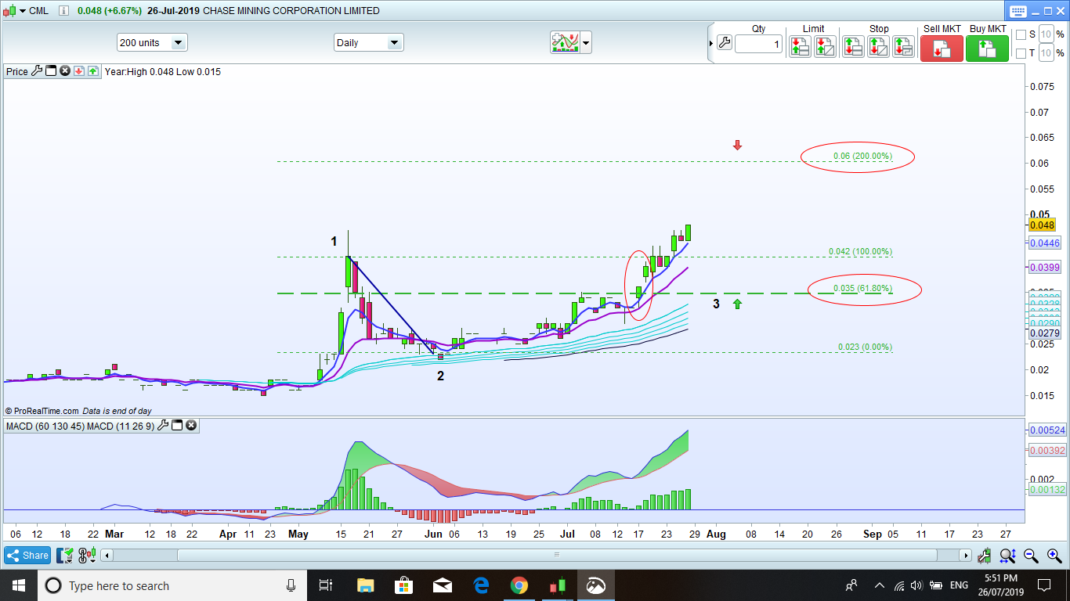Open the on-screen keyboard icon
The height and width of the screenshot is (601, 1070).
1018,11
